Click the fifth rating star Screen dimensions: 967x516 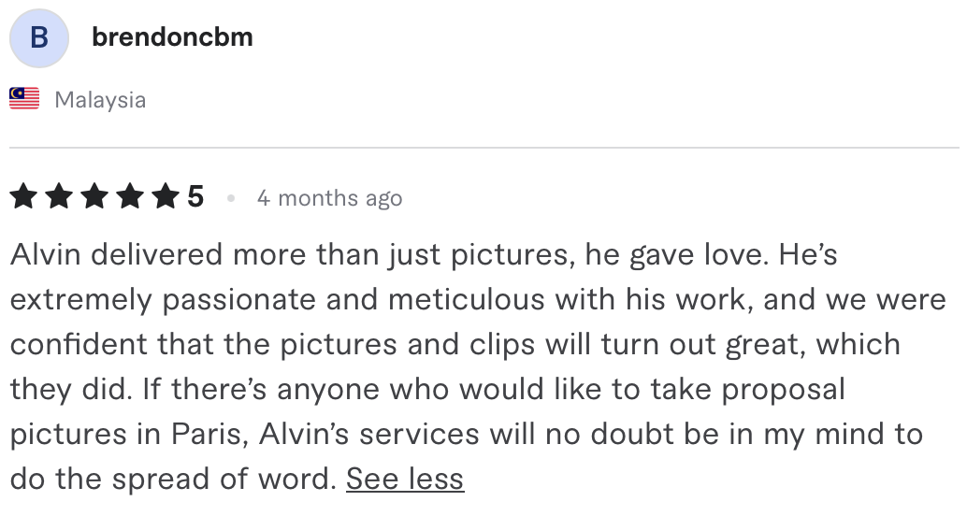[165, 197]
